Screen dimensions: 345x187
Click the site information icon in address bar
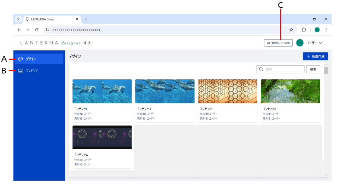click(48, 30)
